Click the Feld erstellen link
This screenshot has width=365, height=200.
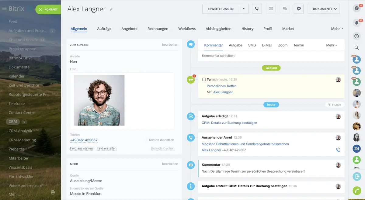(x=106, y=148)
